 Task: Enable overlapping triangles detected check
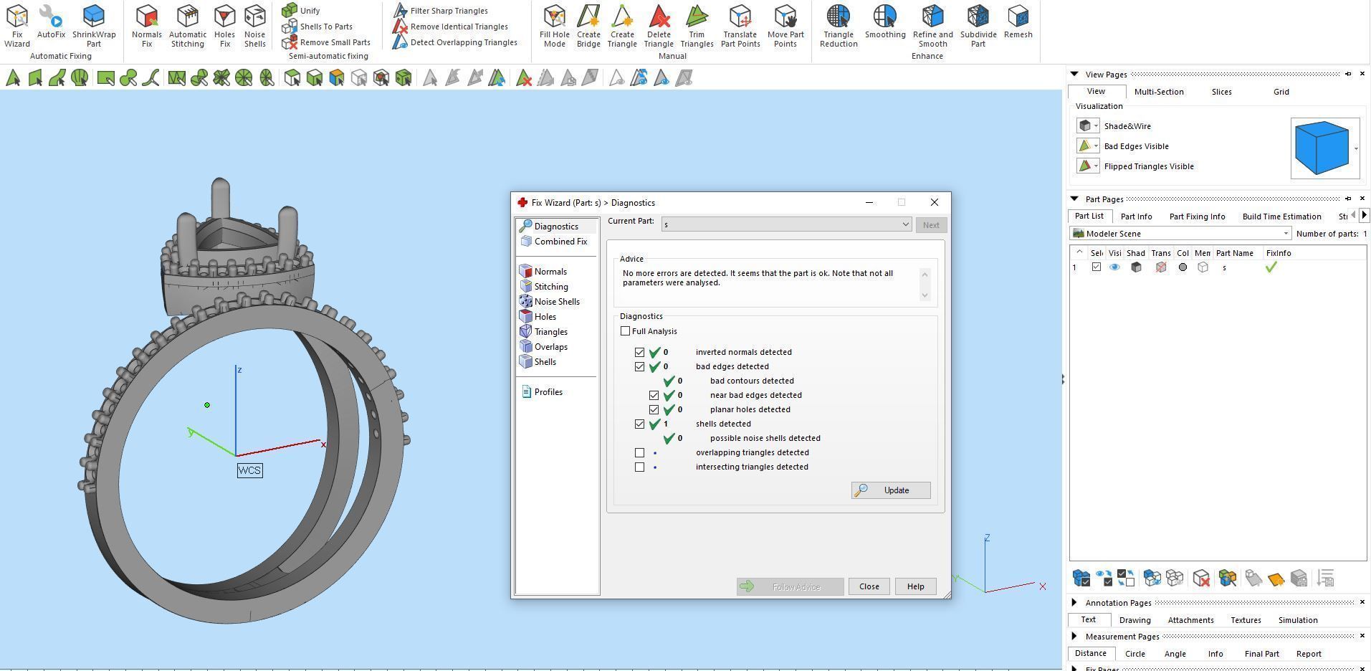(639, 452)
